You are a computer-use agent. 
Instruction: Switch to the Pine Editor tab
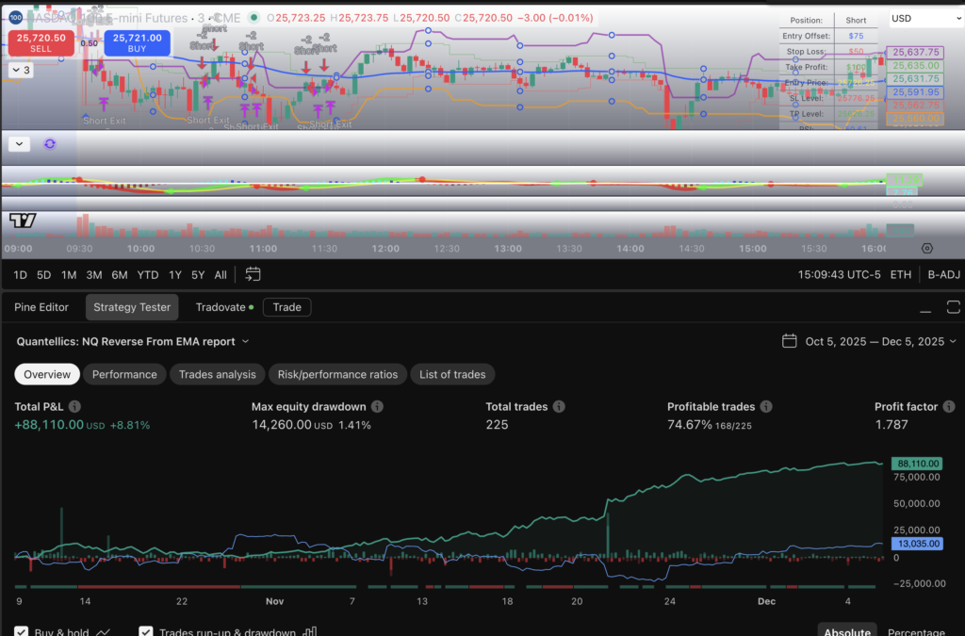(x=41, y=307)
